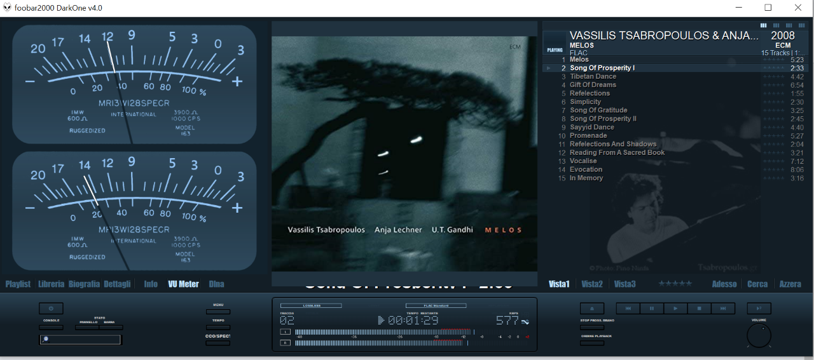Viewport: 814px width, 360px height.
Task: Switch to the Playlist tab
Action: click(x=18, y=284)
